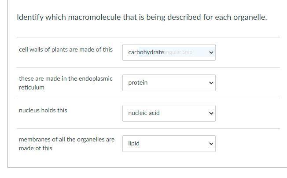Click the chevron arrow on the carbohydrate dropdown
The image size is (287, 178).
point(211,52)
